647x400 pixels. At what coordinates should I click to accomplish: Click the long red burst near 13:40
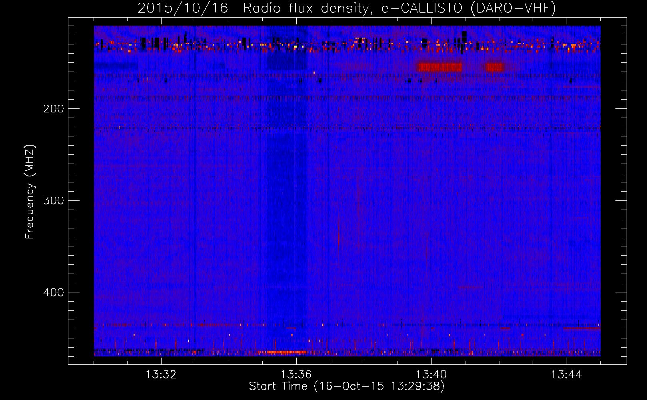click(x=440, y=67)
